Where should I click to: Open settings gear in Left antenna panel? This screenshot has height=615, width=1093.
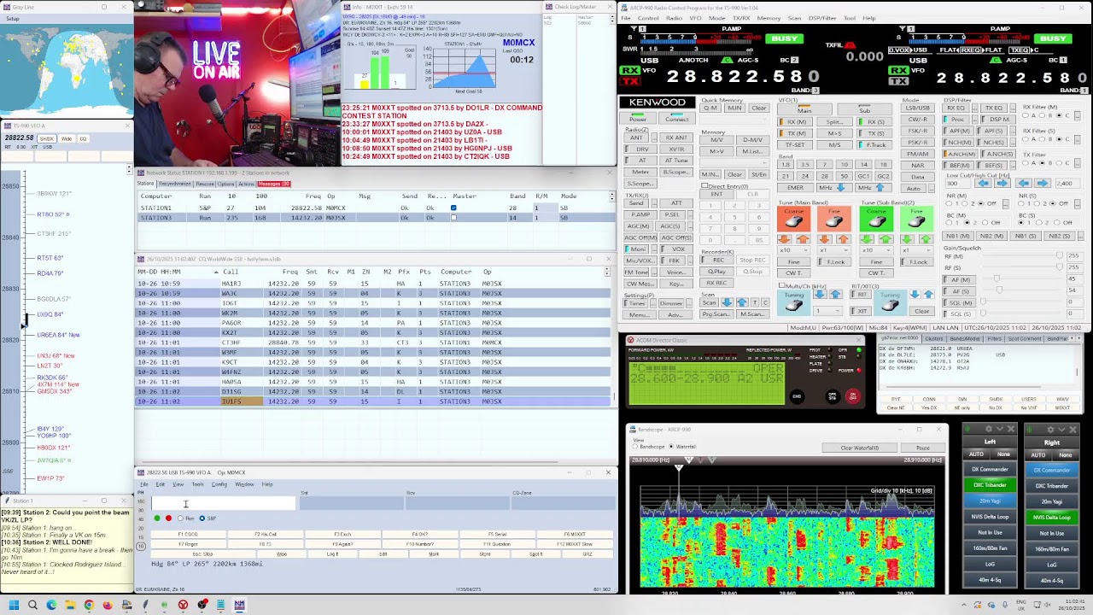[x=988, y=429]
